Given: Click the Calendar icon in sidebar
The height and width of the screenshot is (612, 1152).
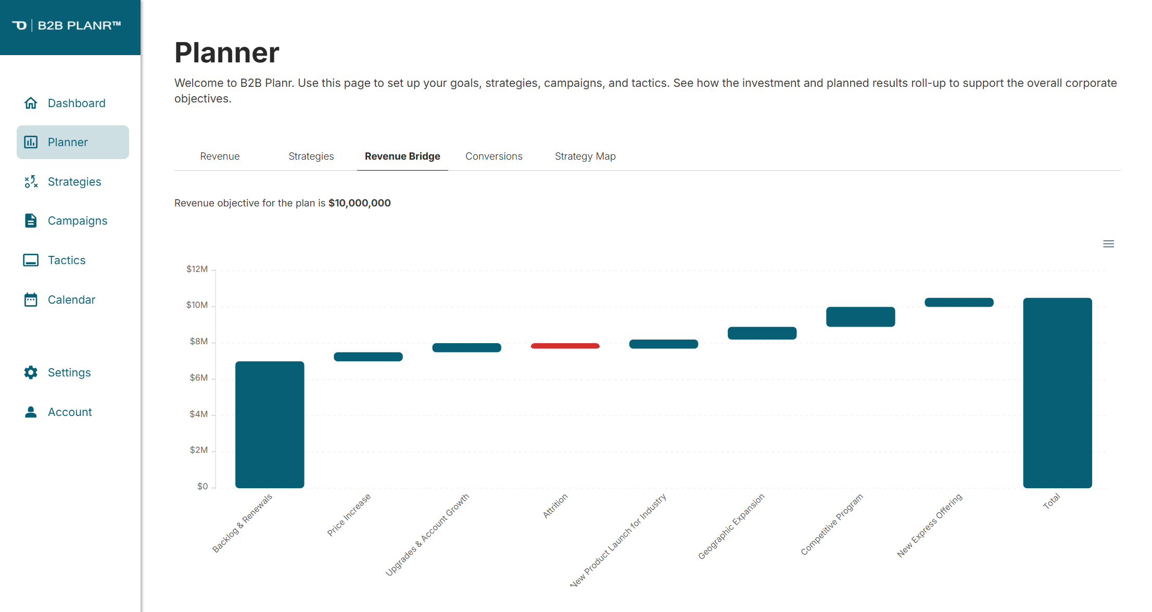Looking at the screenshot, I should point(31,300).
